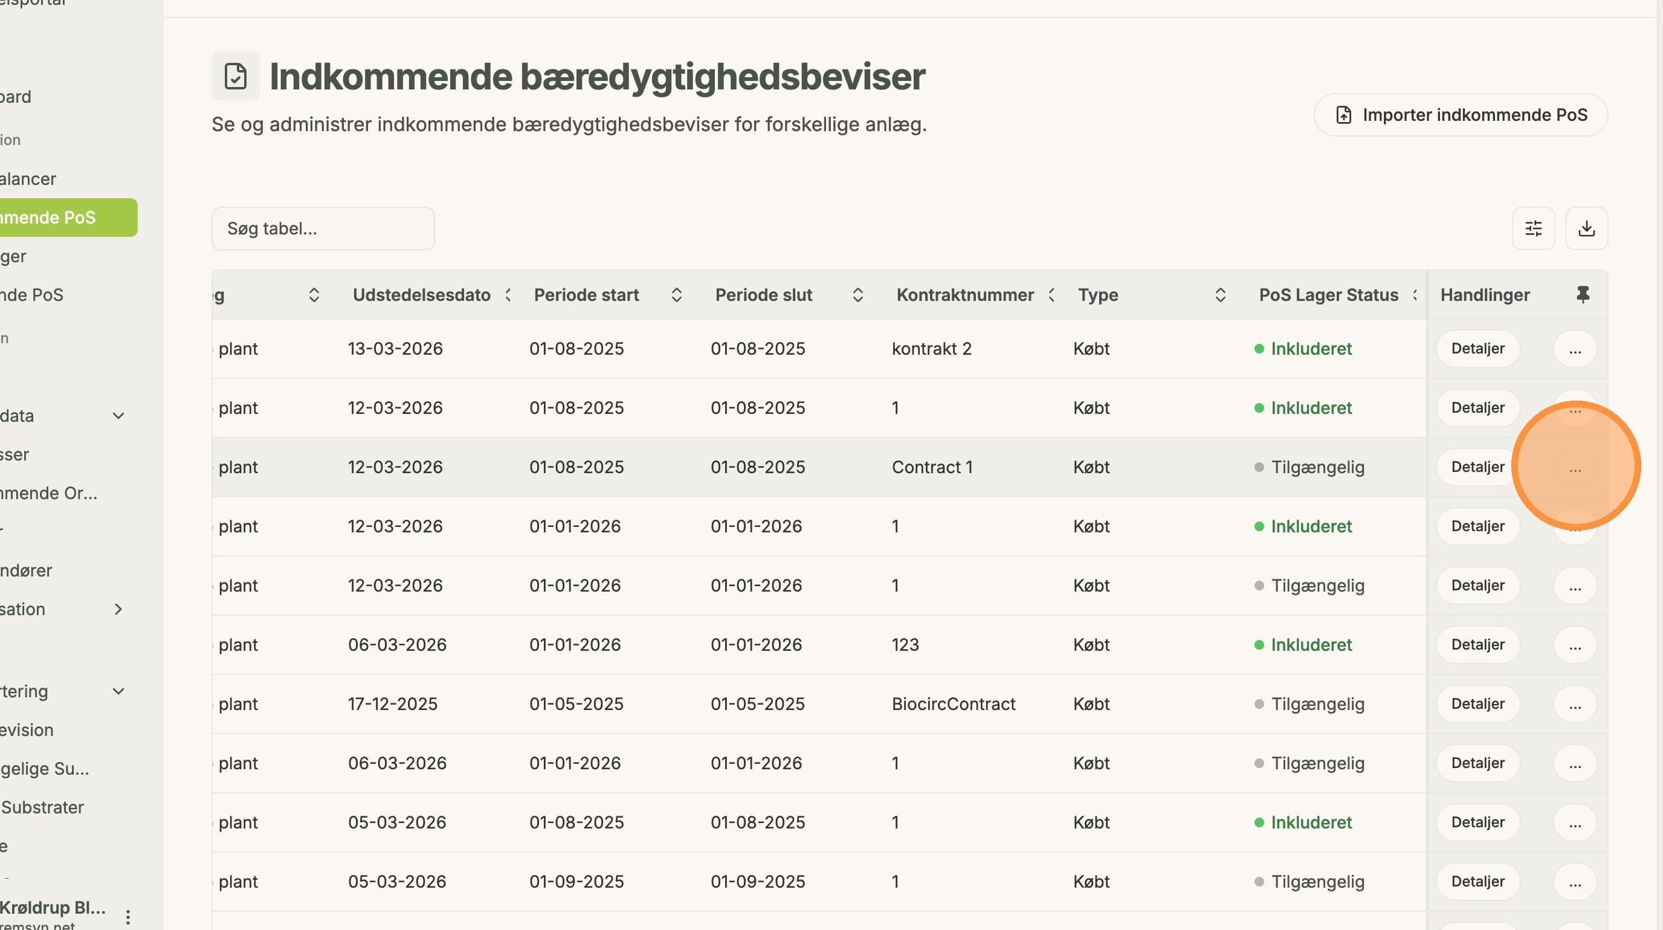
Task: Unpin the Handlinger column pin icon
Action: [x=1582, y=295]
